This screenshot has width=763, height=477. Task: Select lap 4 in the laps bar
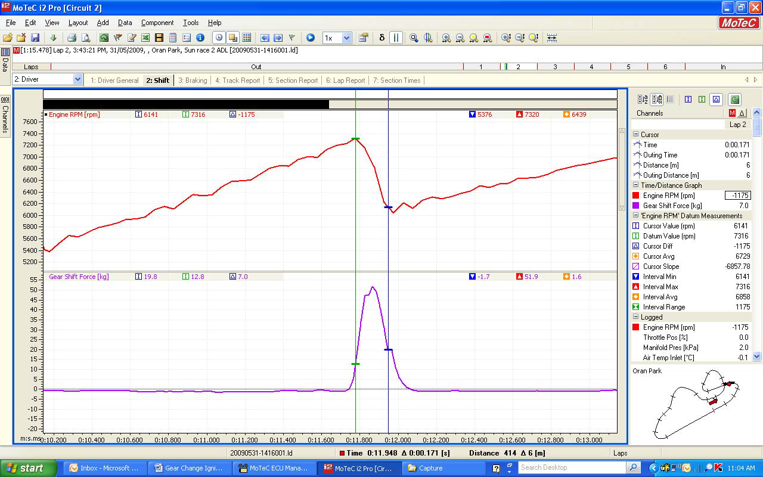(x=591, y=67)
